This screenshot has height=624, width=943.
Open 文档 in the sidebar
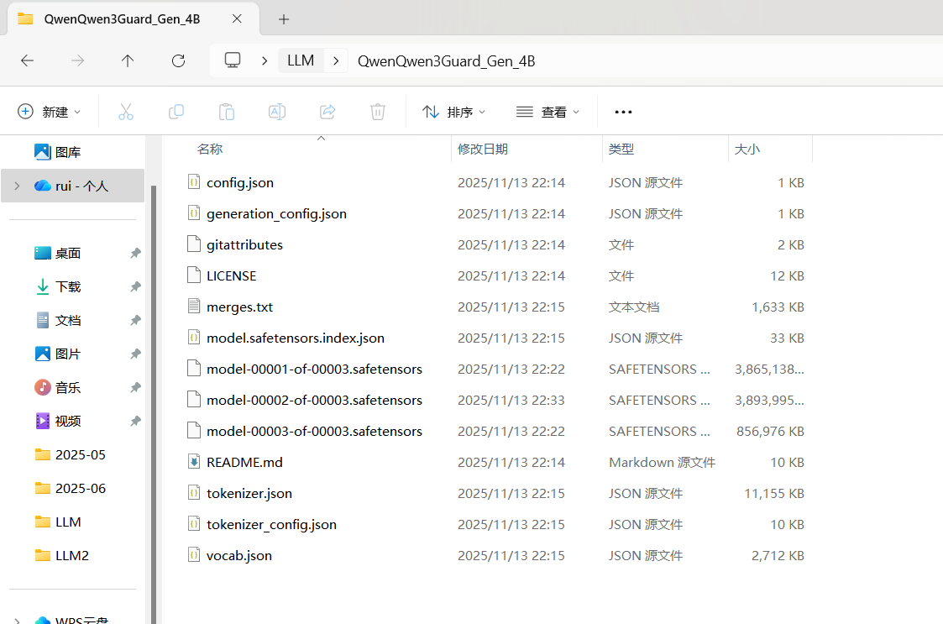pyautogui.click(x=58, y=321)
